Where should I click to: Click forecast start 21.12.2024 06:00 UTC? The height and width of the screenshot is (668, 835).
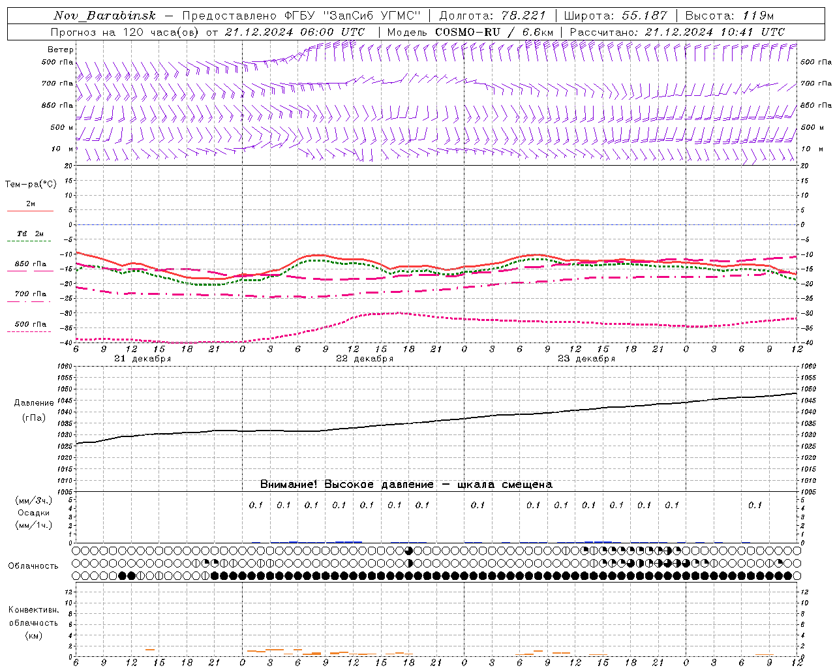[x=295, y=32]
